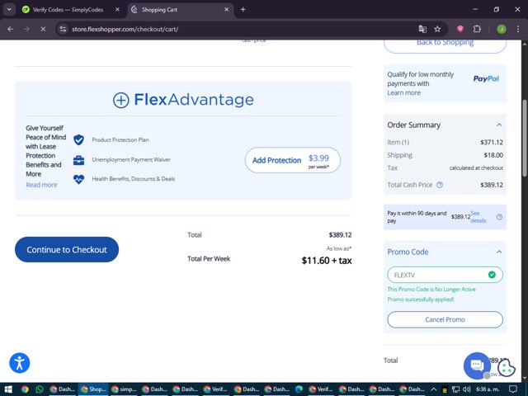Click the Shipping amount $18.00

tap(493, 155)
